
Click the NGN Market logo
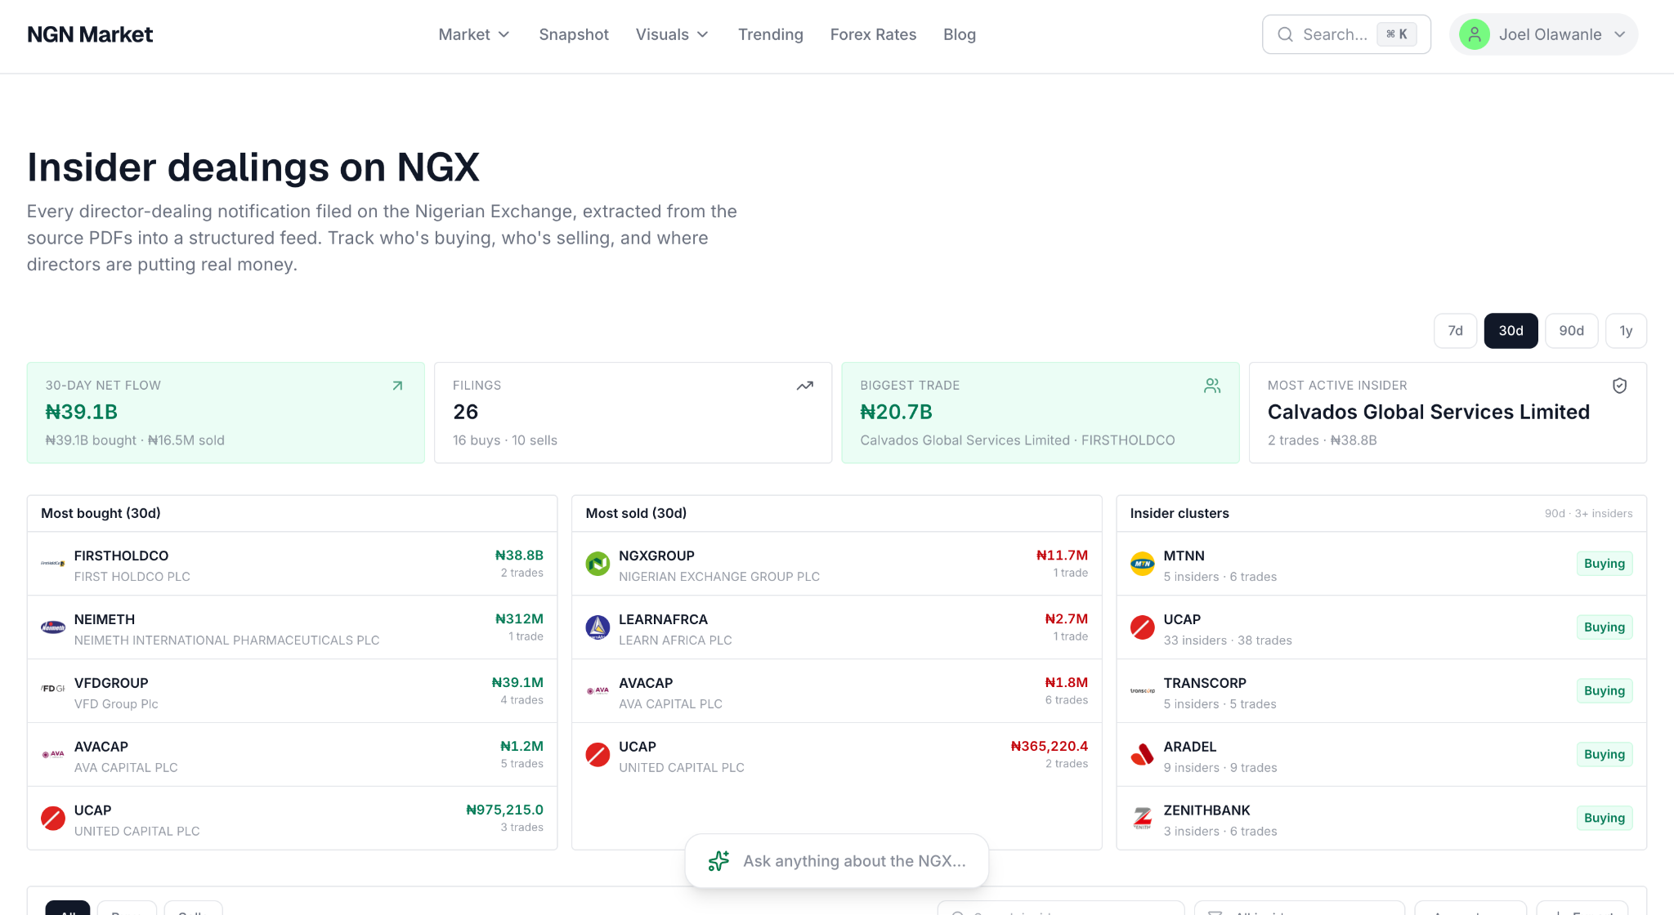(x=90, y=34)
